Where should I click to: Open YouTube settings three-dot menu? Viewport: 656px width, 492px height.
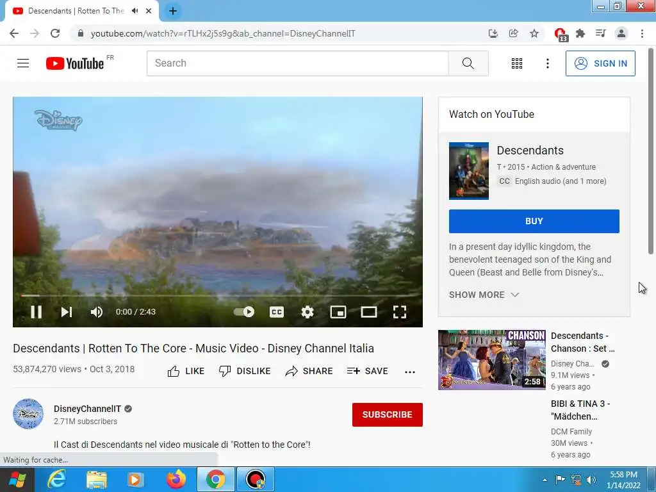[x=547, y=63]
